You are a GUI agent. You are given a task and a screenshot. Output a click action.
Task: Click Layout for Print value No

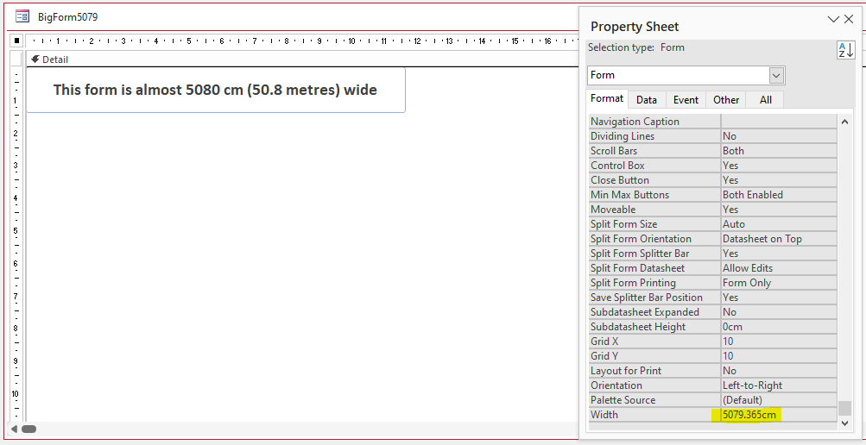click(779, 371)
